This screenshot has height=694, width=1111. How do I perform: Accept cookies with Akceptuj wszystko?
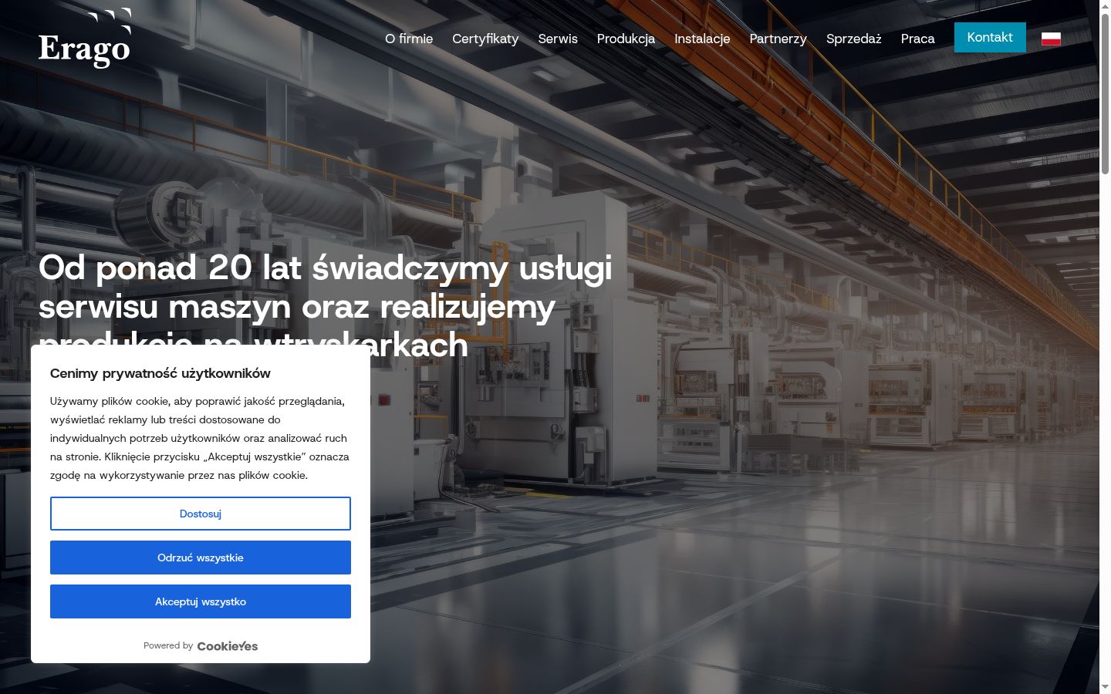coord(201,601)
